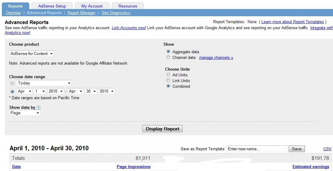333x171 pixels.
Task: Open the Overview sub-navigation link
Action: click(13, 13)
